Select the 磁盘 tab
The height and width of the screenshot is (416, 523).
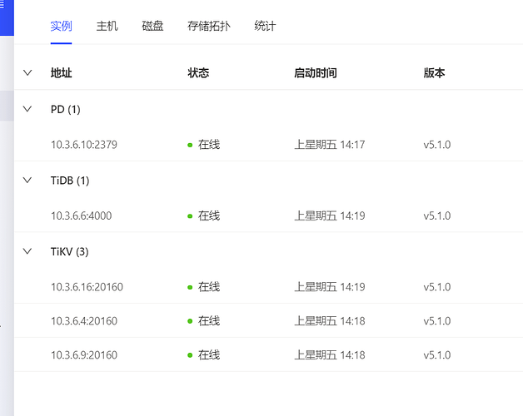click(152, 26)
